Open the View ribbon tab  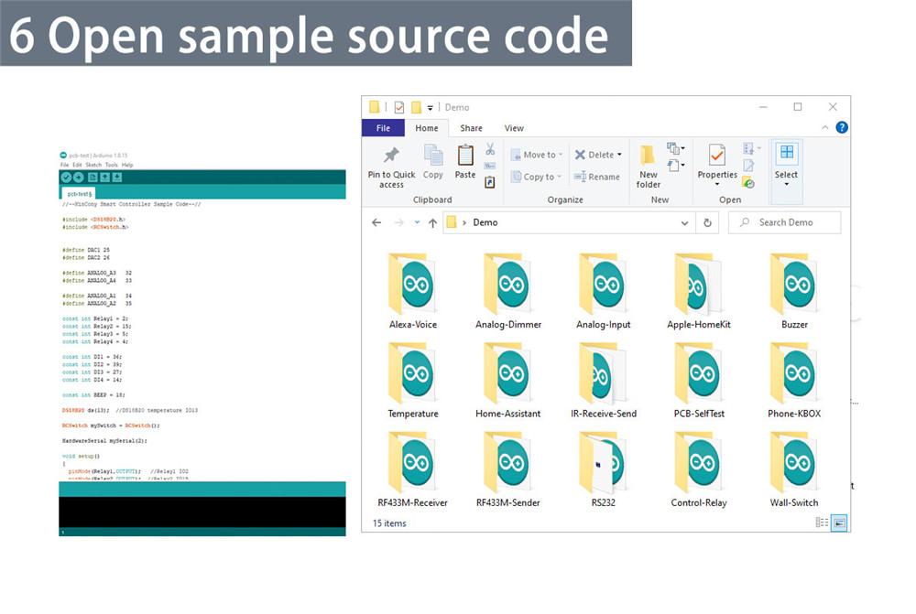pyautogui.click(x=514, y=128)
